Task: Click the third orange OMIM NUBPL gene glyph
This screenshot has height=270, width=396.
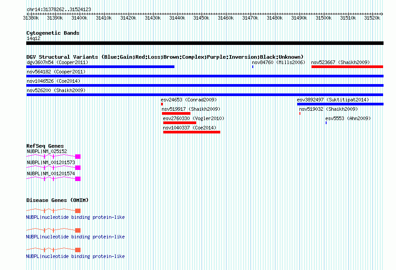Action: [x=53, y=250]
